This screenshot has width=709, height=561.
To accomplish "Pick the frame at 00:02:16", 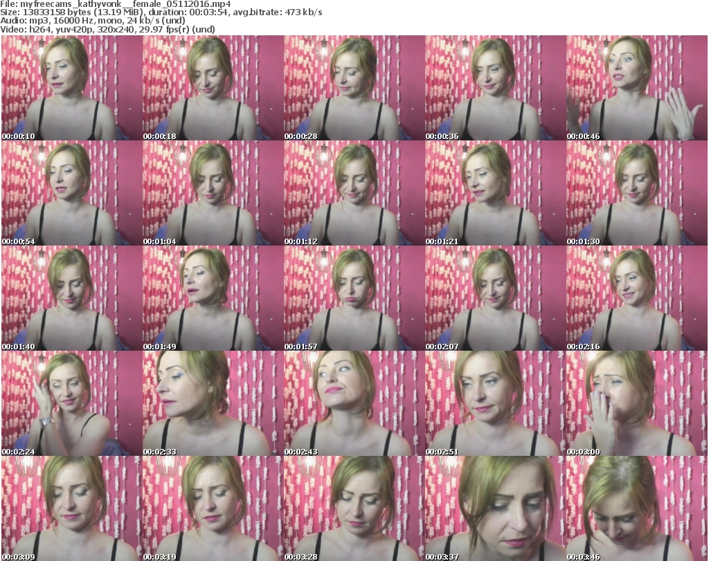I will click(637, 299).
